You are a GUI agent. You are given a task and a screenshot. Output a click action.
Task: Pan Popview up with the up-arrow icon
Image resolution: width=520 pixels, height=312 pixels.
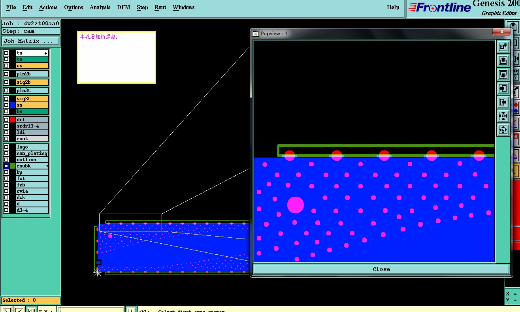coord(503,60)
